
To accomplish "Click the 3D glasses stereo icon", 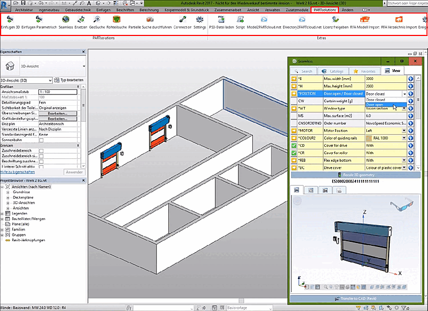I will click(402, 205).
